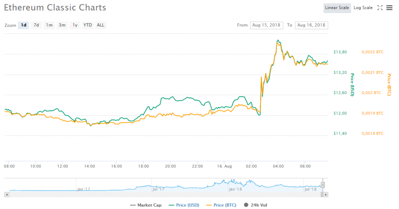Edit the To date field
This screenshot has height=209, width=399.
tap(311, 25)
